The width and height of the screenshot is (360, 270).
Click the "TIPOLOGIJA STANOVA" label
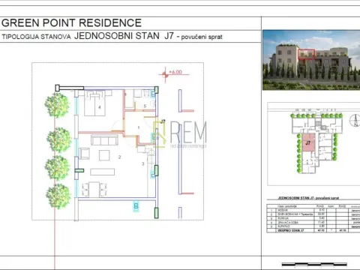tap(36, 37)
